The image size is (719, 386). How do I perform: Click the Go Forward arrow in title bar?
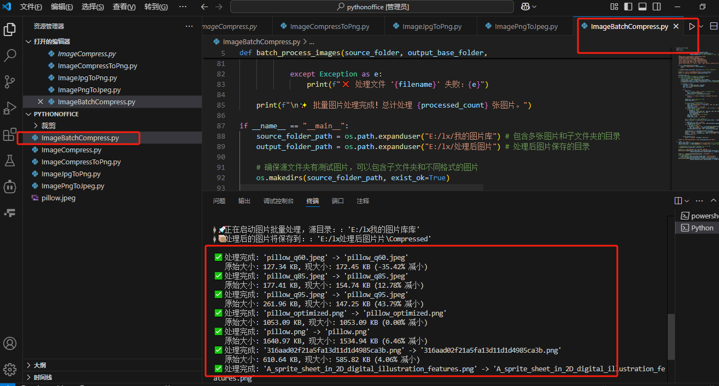(x=219, y=7)
